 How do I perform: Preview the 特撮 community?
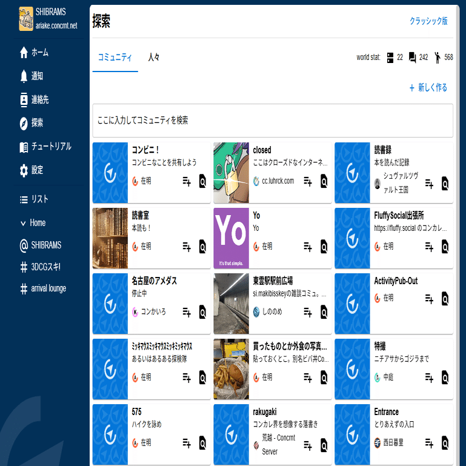445,378
